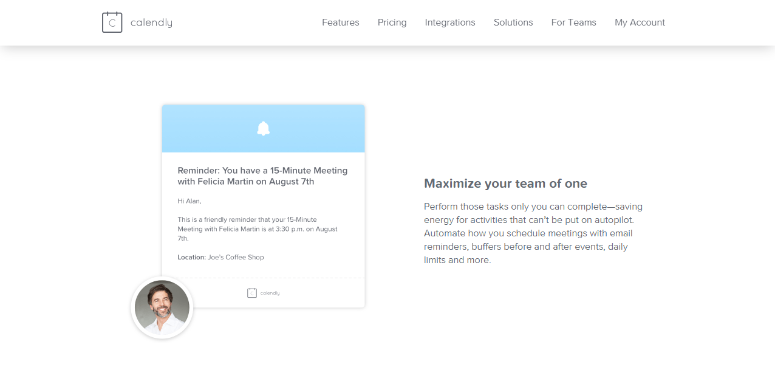Click the Calendly calendar logo icon in header
The height and width of the screenshot is (384, 775).
[x=112, y=22]
